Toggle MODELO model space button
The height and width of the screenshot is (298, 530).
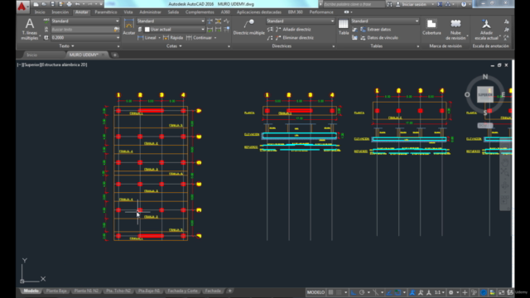(316, 292)
